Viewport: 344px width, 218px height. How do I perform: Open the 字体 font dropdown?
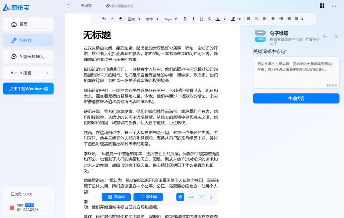click(152, 19)
